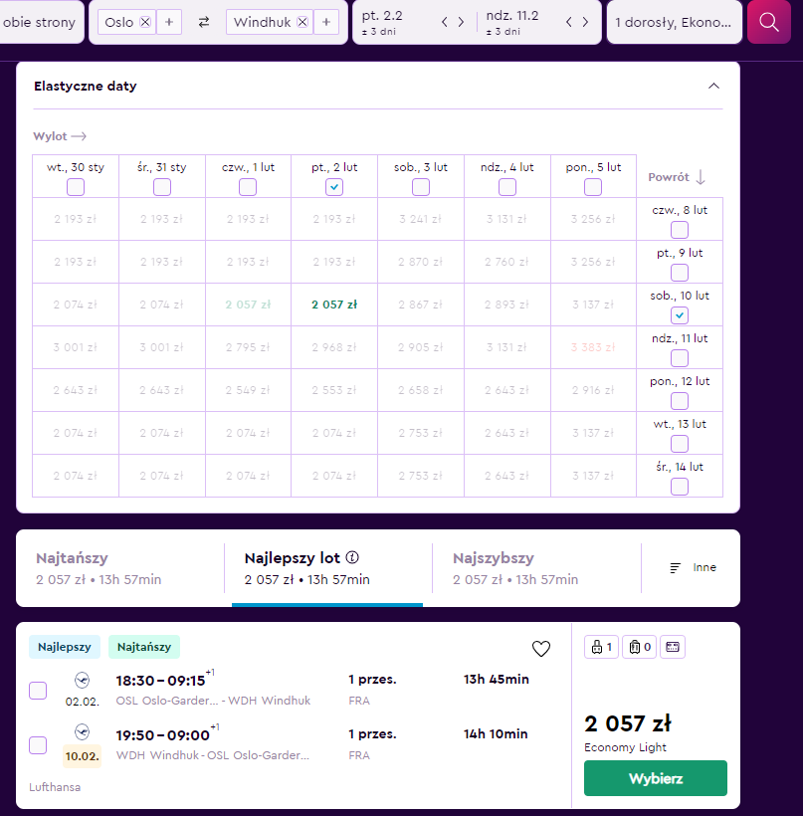The width and height of the screenshot is (803, 816).
Task: Switch to the Najszybszy tab
Action: click(x=536, y=568)
